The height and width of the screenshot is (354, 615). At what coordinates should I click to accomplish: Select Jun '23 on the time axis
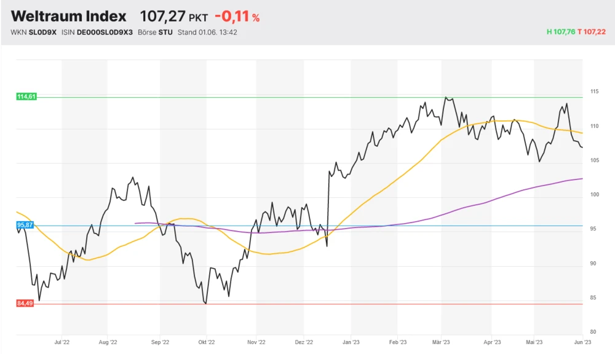point(582,342)
